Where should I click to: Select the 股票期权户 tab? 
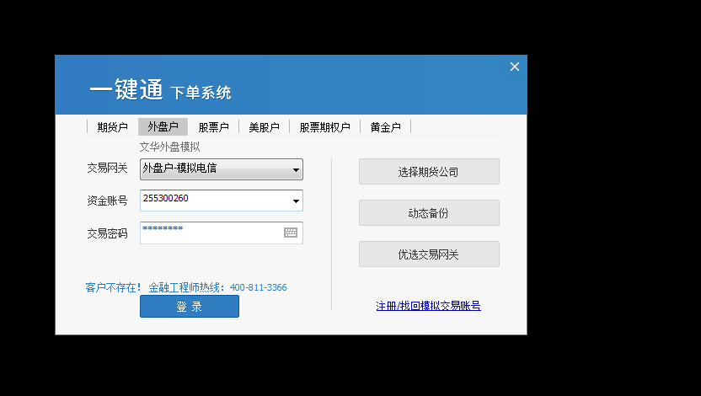[324, 127]
